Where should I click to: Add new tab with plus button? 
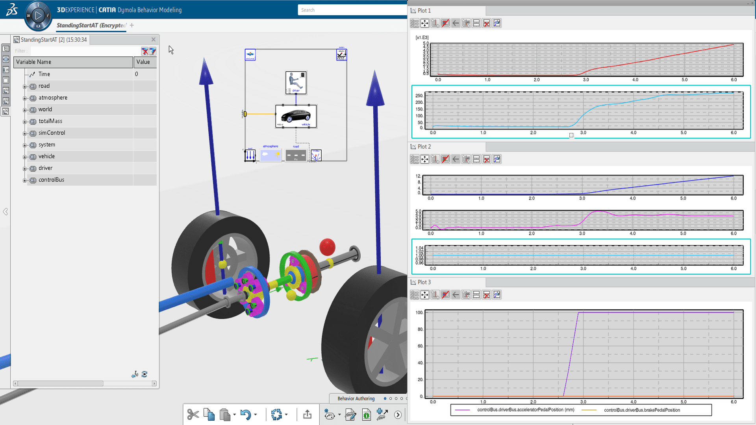[132, 25]
